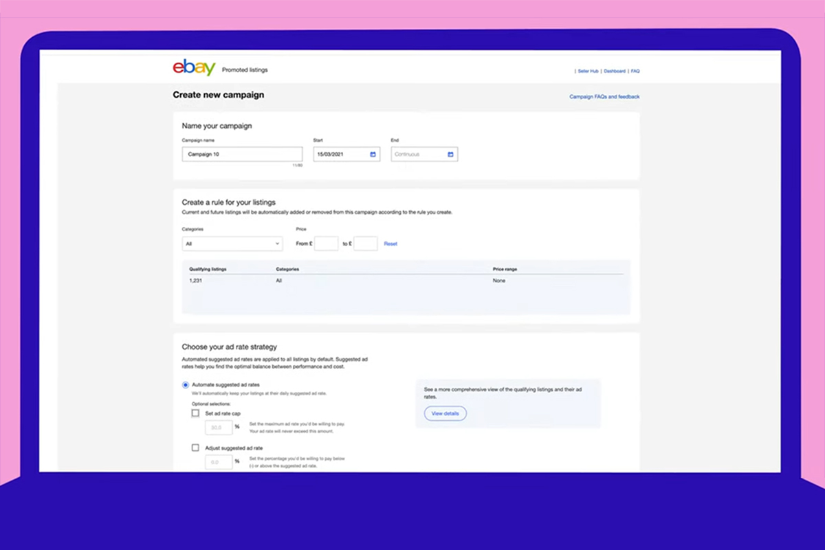Screen dimensions: 825x550
Task: Click the View details button
Action: pyautogui.click(x=445, y=413)
